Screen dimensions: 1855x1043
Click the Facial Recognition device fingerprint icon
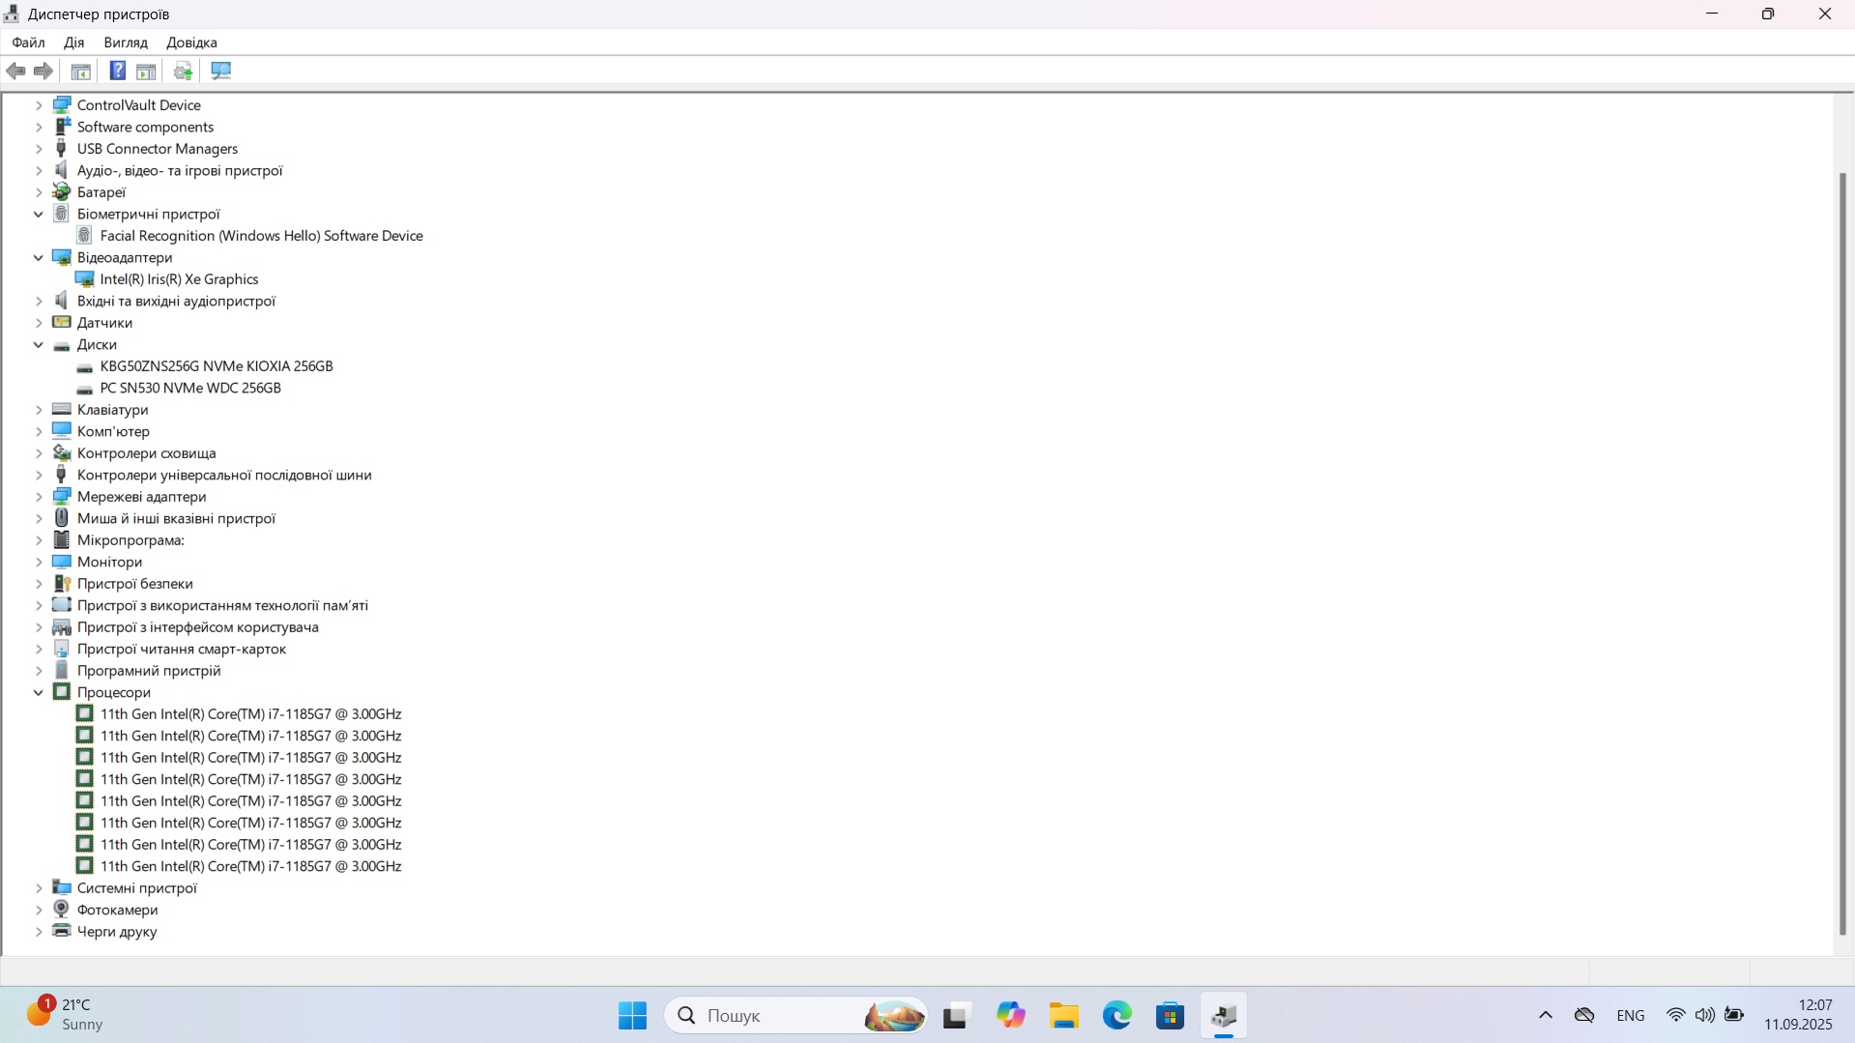(x=85, y=236)
